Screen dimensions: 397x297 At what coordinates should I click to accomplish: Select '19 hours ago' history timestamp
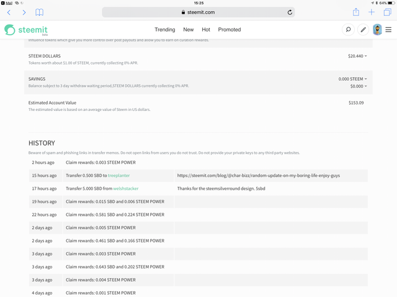44,202
